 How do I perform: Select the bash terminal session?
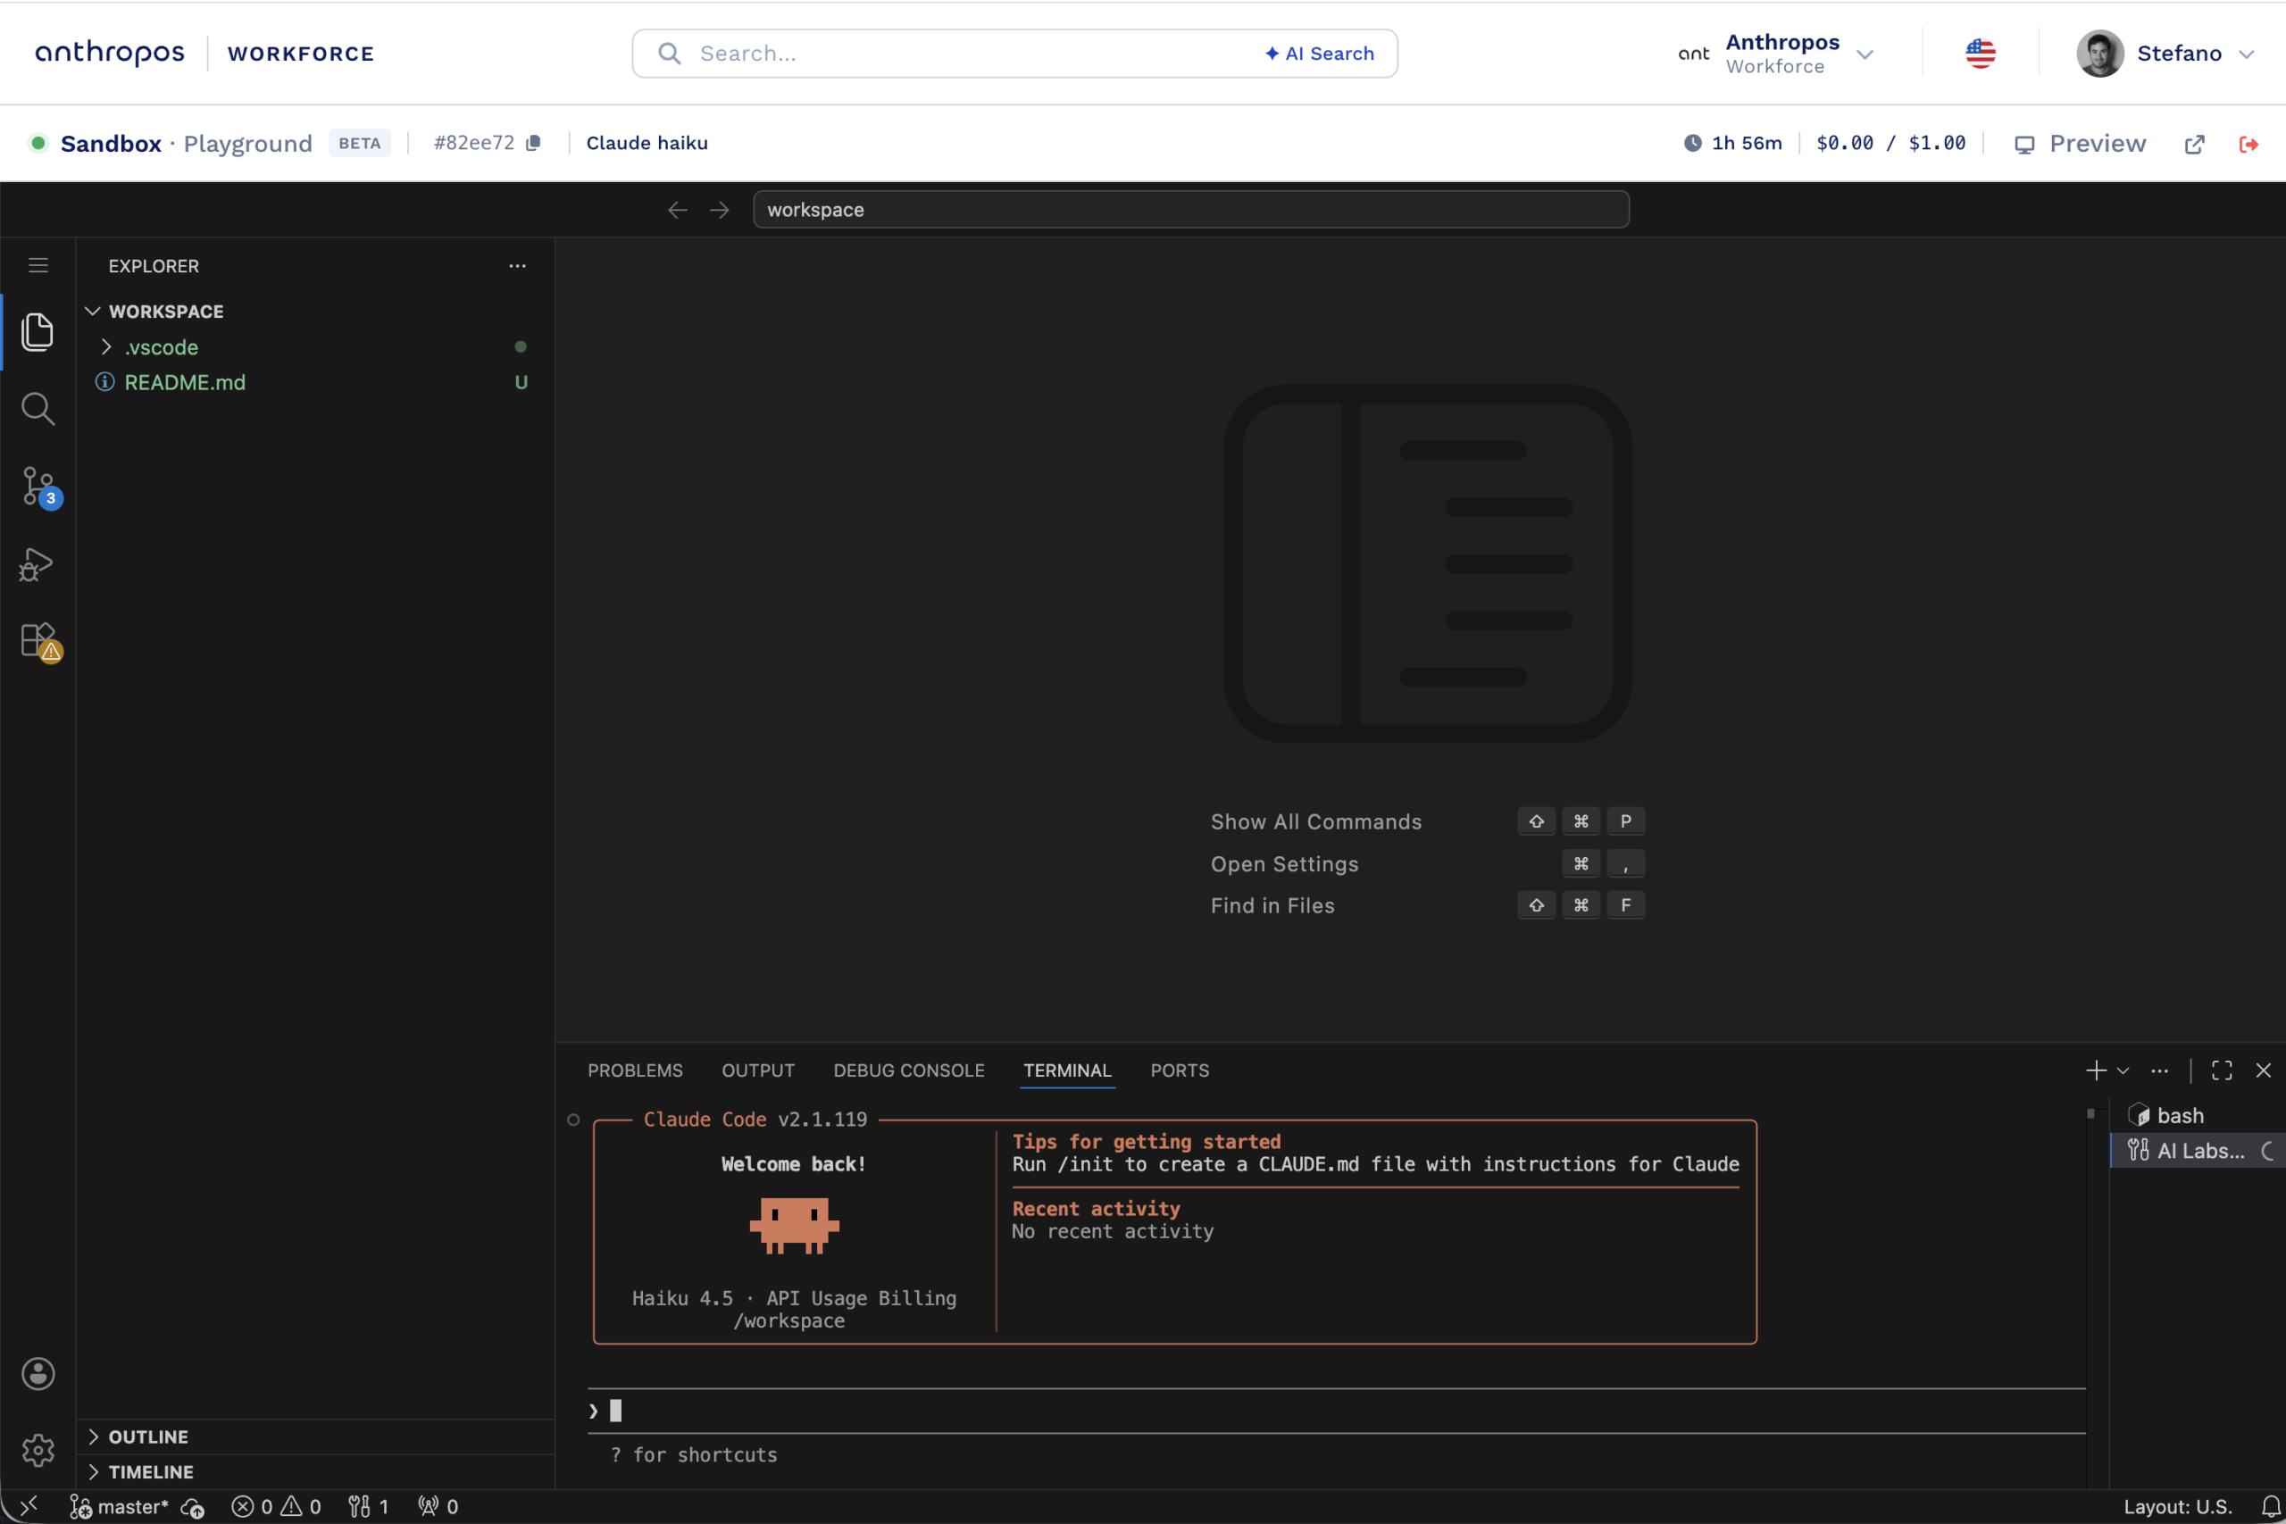(2198, 1116)
